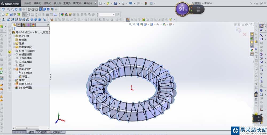267x135 pixels.
Task: Select 材质 <未指定> in the tree
Action: [x=27, y=51]
